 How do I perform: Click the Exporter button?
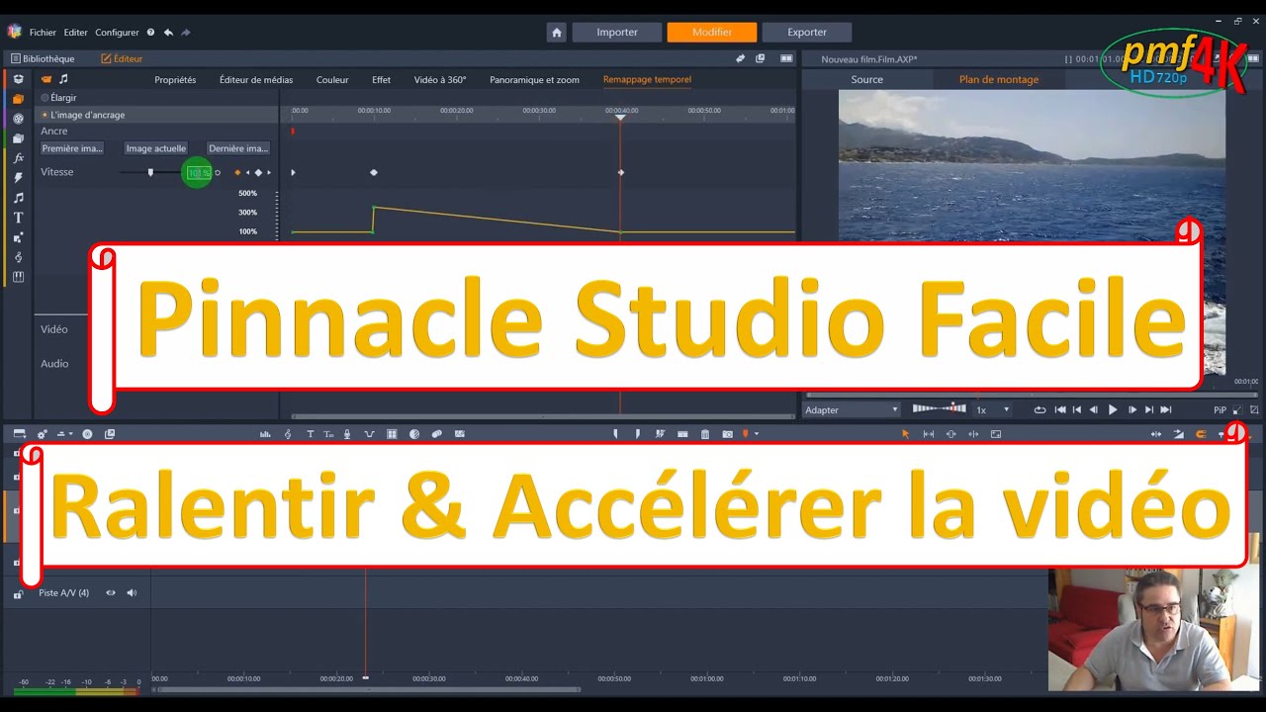(807, 33)
